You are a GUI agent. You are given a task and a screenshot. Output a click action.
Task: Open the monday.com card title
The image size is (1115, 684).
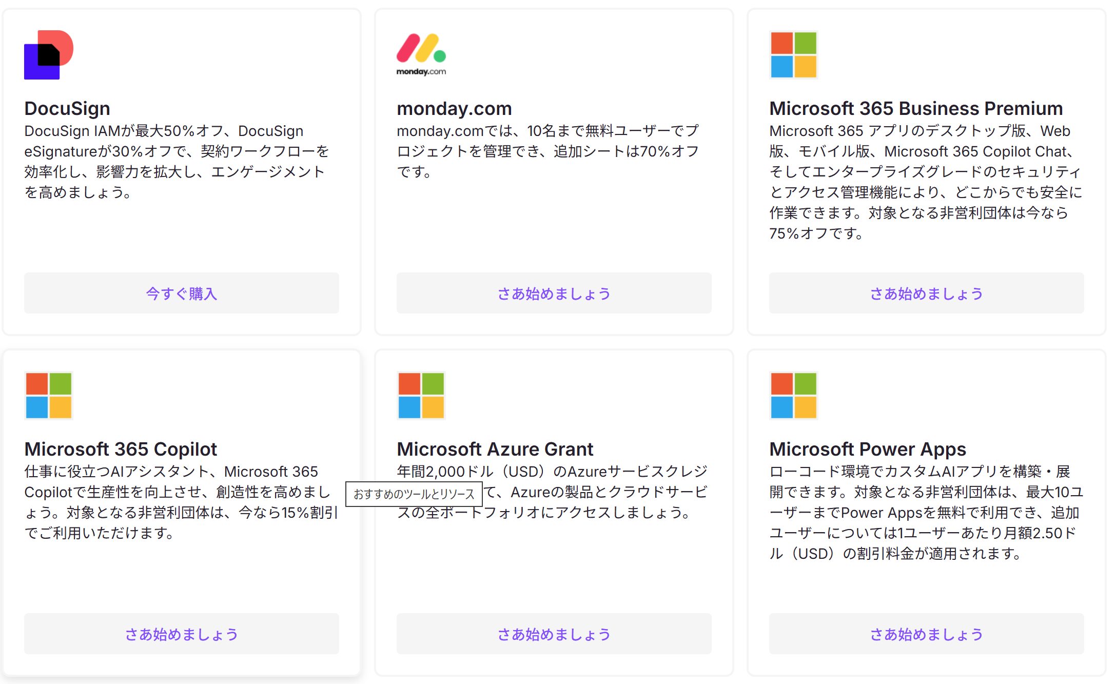click(x=454, y=108)
